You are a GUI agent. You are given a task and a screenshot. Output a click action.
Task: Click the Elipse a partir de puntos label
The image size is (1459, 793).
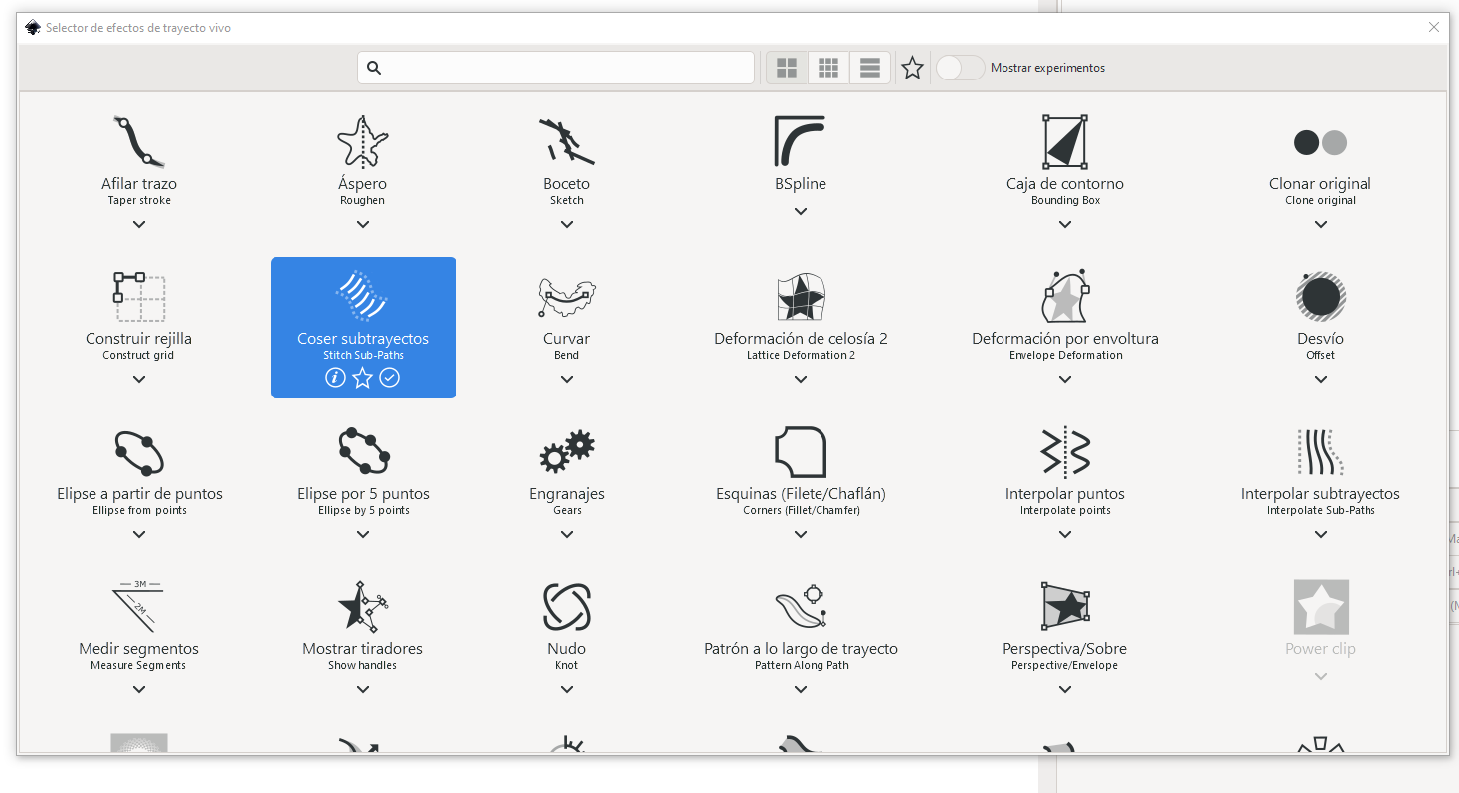[x=139, y=493]
